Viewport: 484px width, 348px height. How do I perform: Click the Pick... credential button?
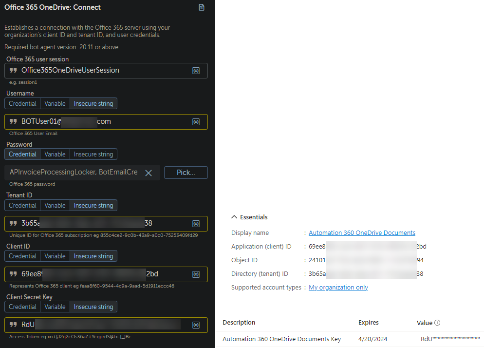click(186, 173)
